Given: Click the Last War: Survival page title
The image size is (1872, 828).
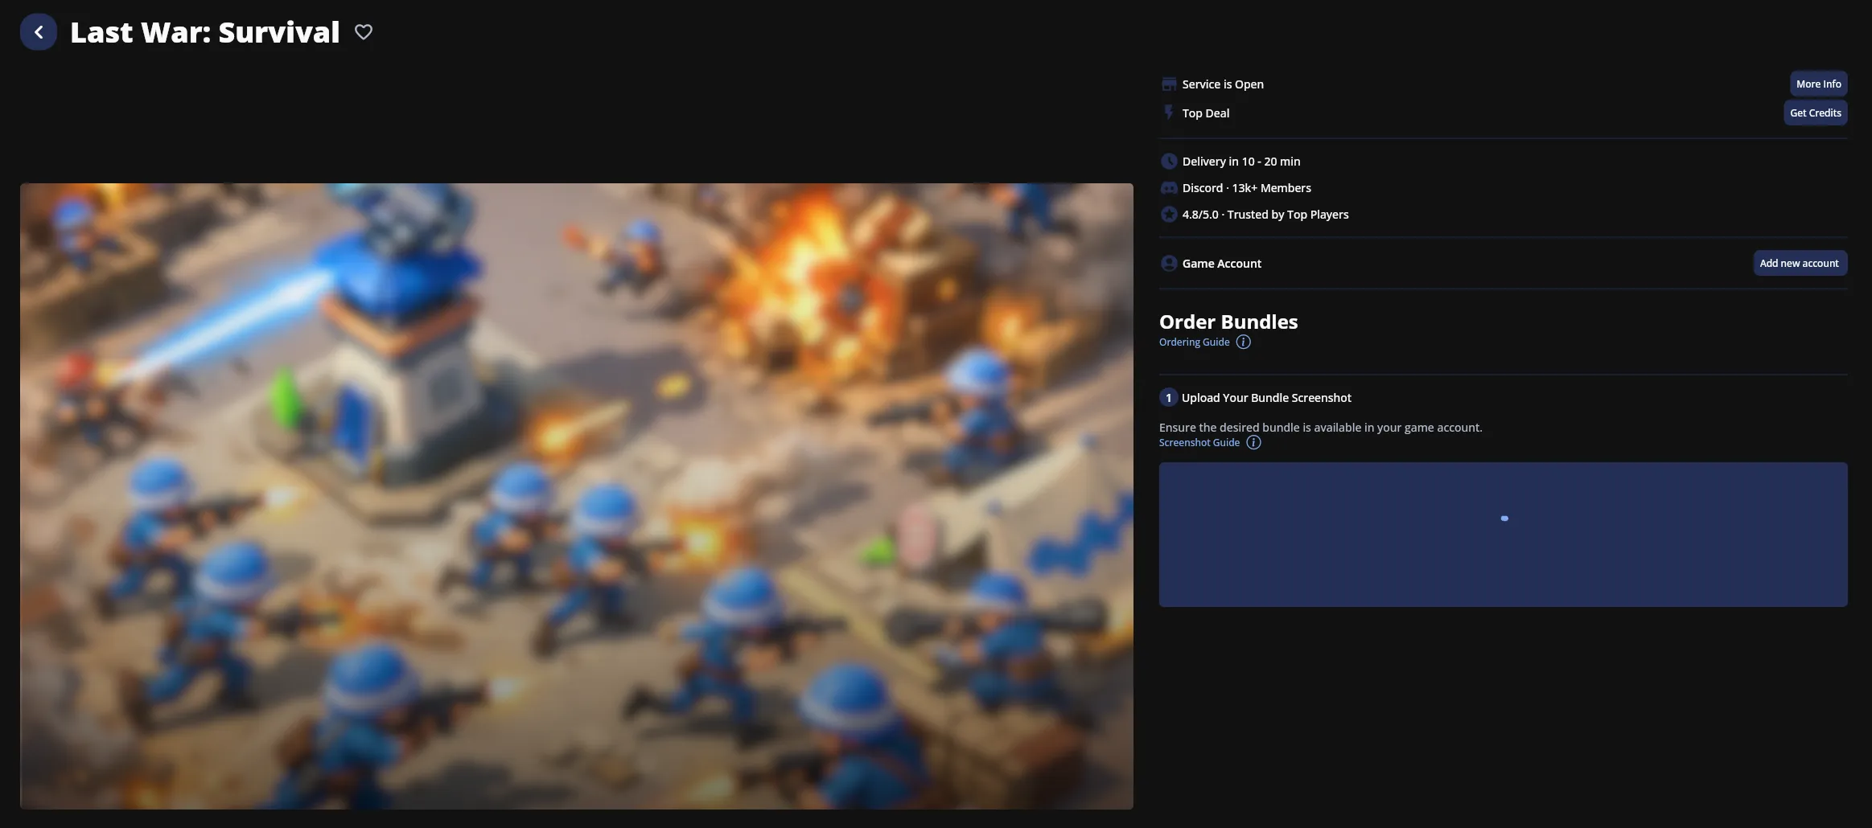Looking at the screenshot, I should [205, 32].
